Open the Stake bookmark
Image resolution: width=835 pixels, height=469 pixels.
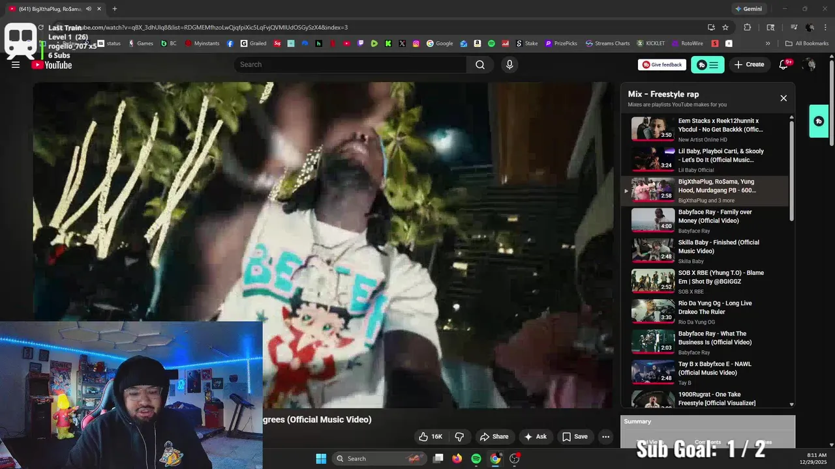pos(527,44)
